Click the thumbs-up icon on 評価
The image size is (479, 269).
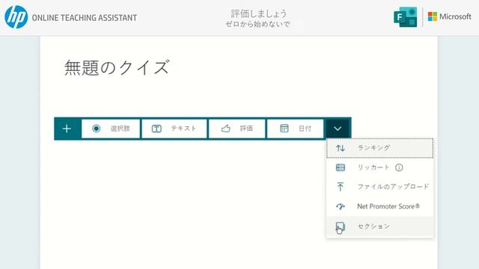point(226,129)
